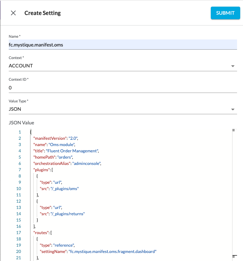The image size is (243, 261).
Task: Close the Create Setting dialog
Action: [x=13, y=13]
